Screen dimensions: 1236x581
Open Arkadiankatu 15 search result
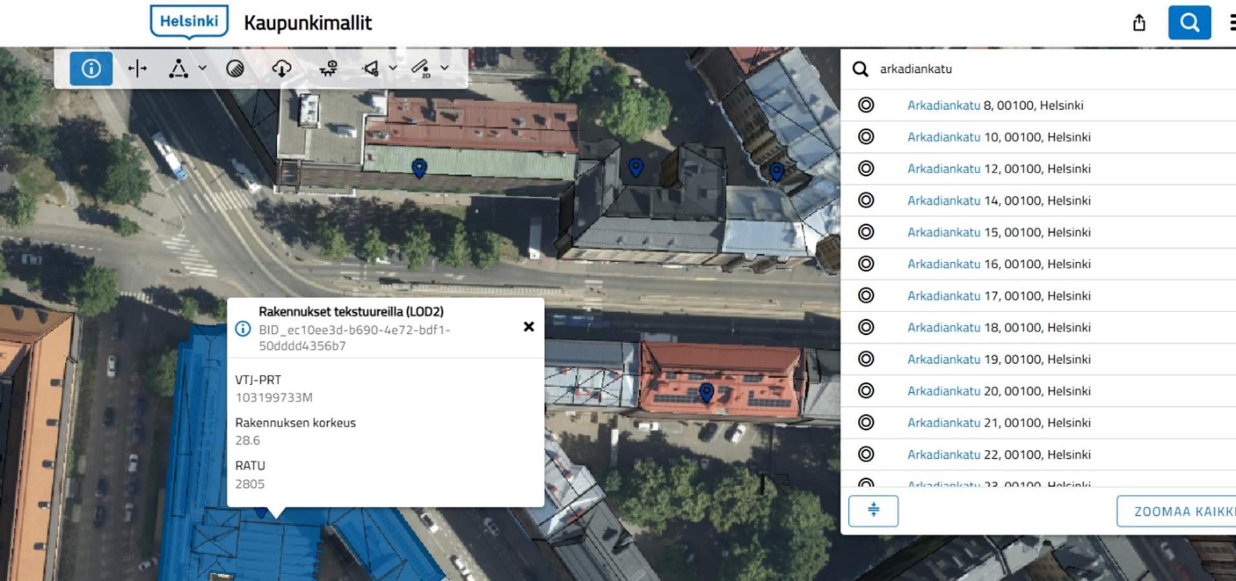point(998,232)
